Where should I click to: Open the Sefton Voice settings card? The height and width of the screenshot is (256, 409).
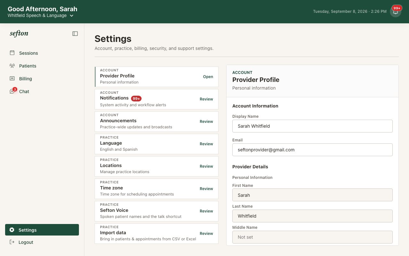click(x=157, y=211)
